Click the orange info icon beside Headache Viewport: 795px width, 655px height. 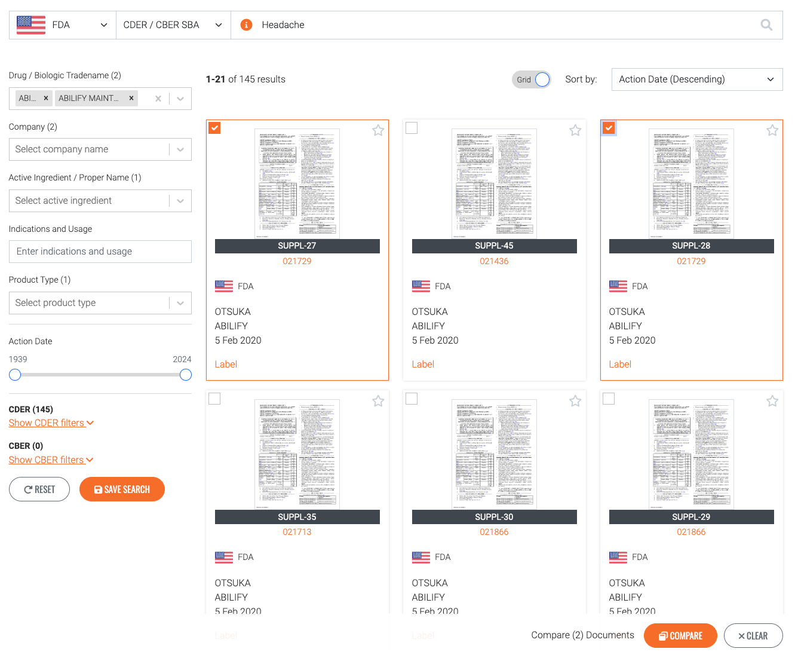click(246, 25)
